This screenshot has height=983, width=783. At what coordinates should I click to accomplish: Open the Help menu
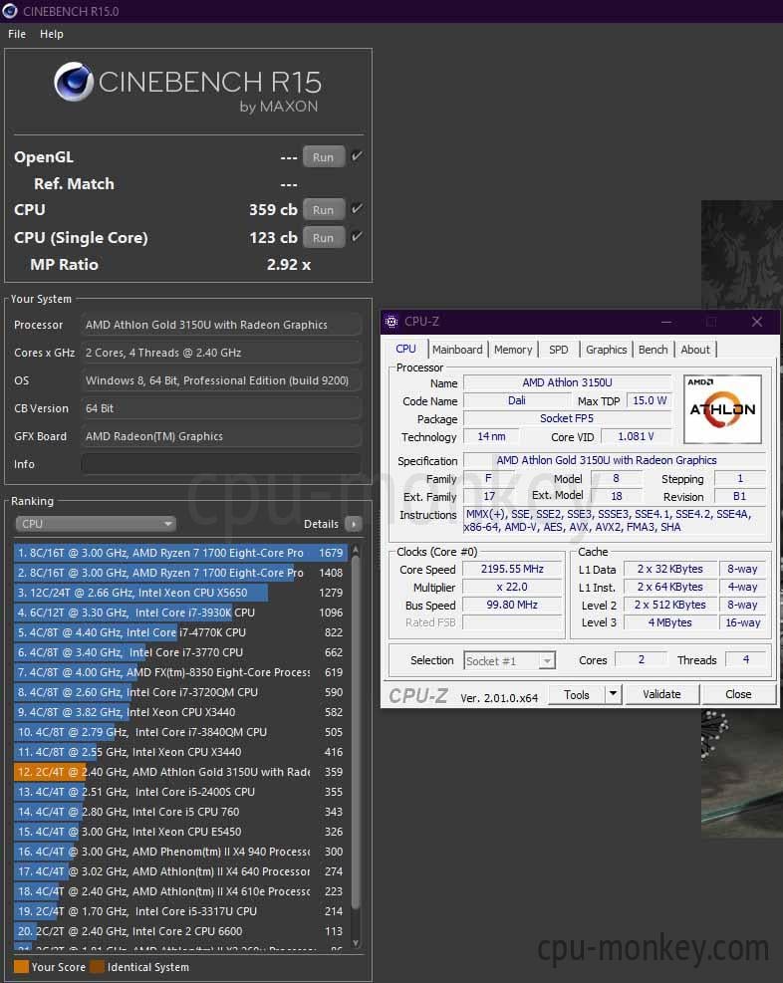[x=52, y=34]
